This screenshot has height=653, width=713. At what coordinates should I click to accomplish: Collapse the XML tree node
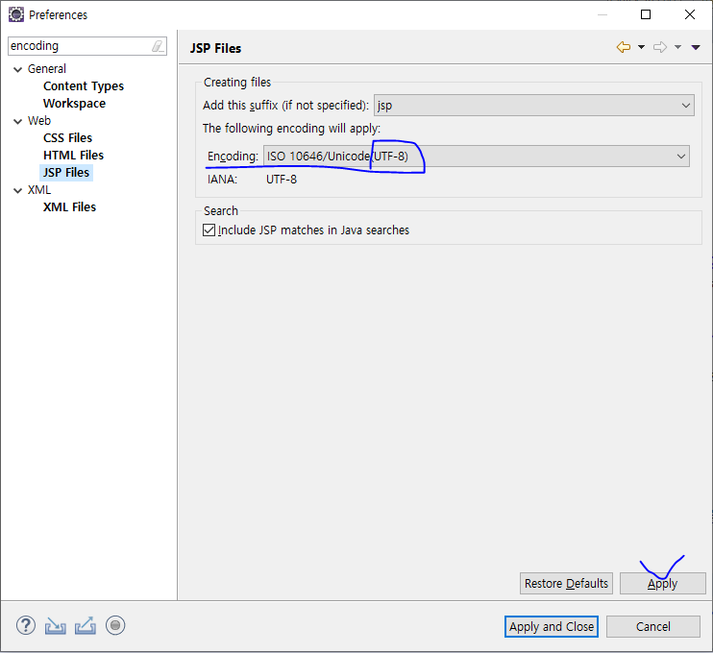(x=17, y=190)
